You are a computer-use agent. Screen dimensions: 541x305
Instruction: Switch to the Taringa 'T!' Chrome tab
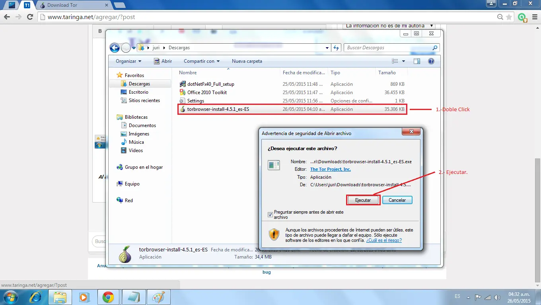pos(27,5)
